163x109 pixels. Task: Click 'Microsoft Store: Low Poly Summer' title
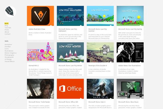coord(98,30)
